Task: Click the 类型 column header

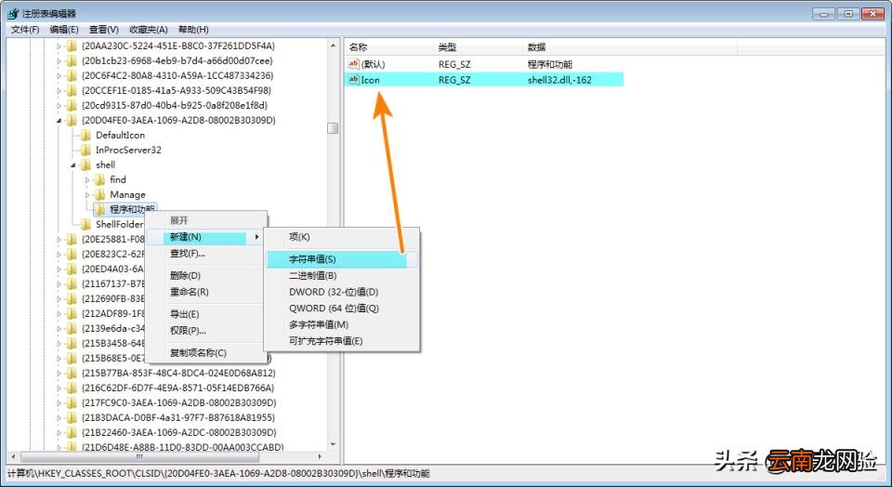Action: (x=479, y=46)
